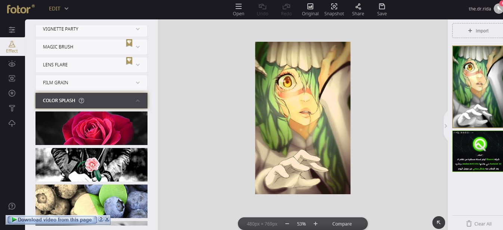The height and width of the screenshot is (230, 503).
Task: Open the EDIT mode dropdown
Action: [x=59, y=9]
